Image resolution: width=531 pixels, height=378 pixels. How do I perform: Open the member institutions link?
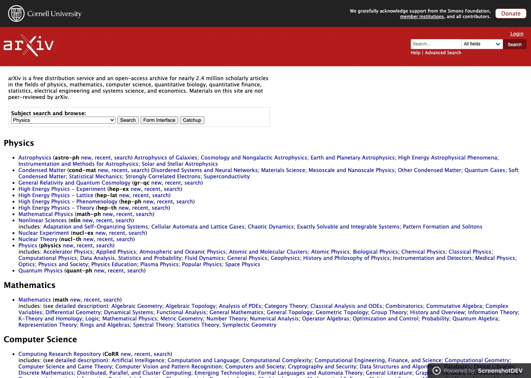click(x=422, y=17)
